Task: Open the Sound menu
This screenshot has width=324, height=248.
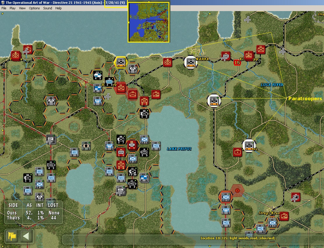Action: (x=47, y=8)
